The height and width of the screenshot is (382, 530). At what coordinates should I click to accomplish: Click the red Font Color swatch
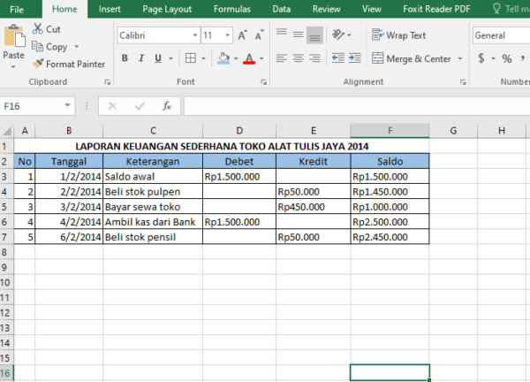(x=249, y=59)
